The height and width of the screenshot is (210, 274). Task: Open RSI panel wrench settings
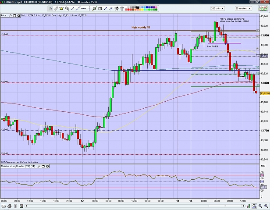[x=39, y=166]
